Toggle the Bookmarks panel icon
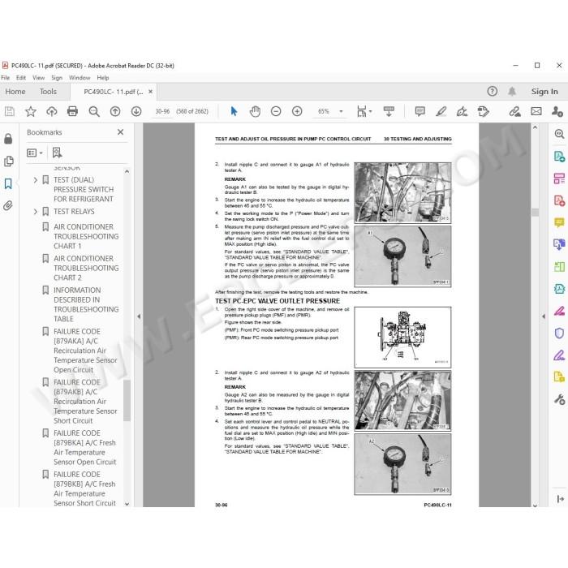Viewport: 568px width, 568px height. tap(8, 183)
